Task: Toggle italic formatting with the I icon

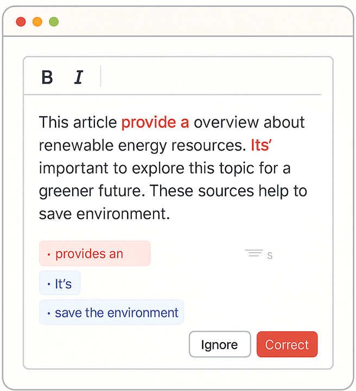Action: click(x=79, y=78)
